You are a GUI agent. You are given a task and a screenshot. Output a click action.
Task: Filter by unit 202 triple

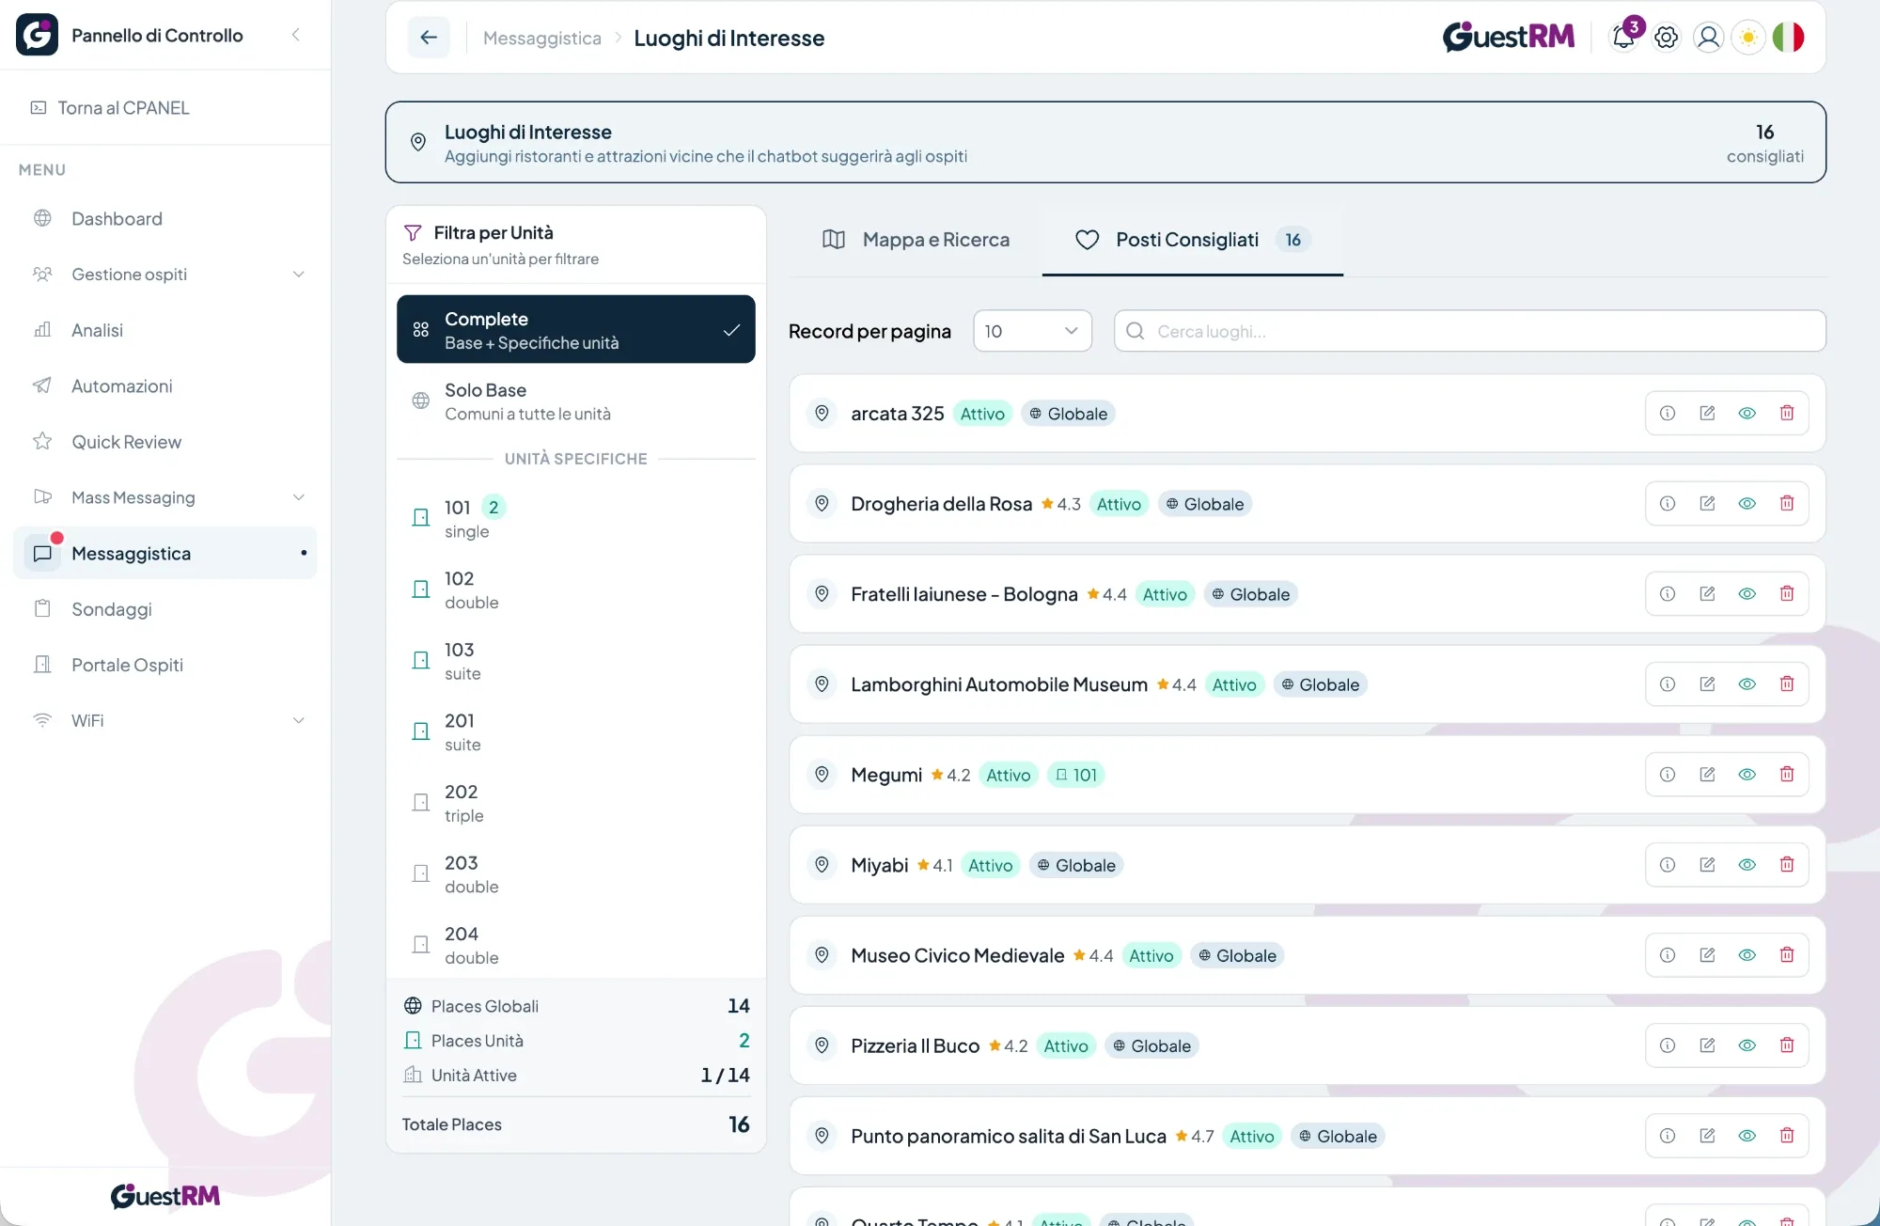click(x=576, y=803)
